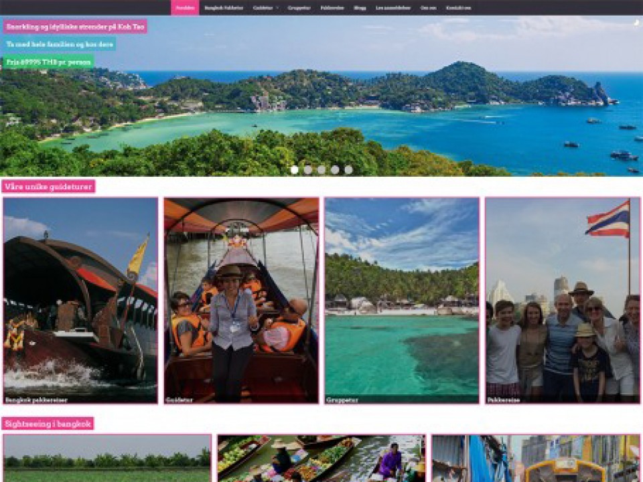Click the tuk-tuk street sightseeing image

(536, 459)
